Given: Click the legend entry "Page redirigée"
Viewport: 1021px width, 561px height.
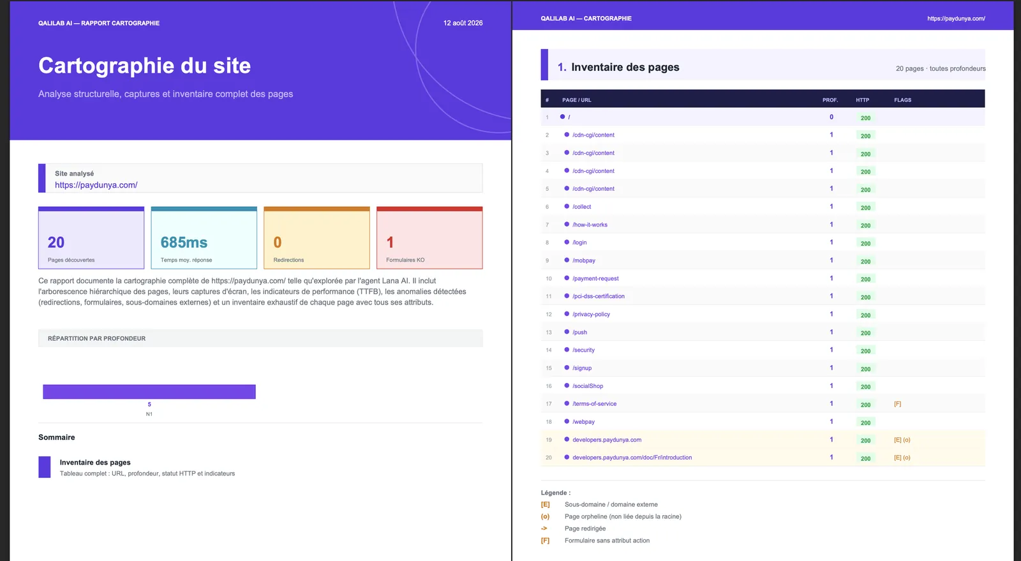Looking at the screenshot, I should [585, 528].
